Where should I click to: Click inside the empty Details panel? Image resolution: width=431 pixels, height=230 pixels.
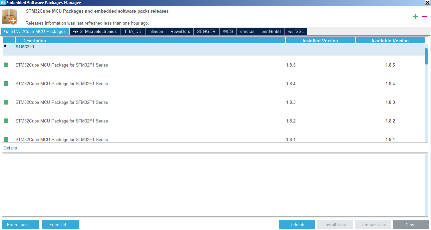coord(215,184)
